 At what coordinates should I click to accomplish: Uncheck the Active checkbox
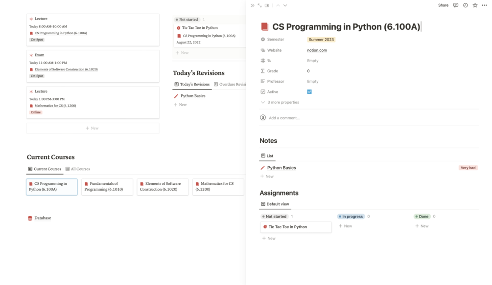pyautogui.click(x=309, y=92)
